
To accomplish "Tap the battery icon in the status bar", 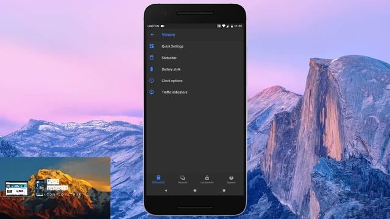I will pyautogui.click(x=232, y=26).
